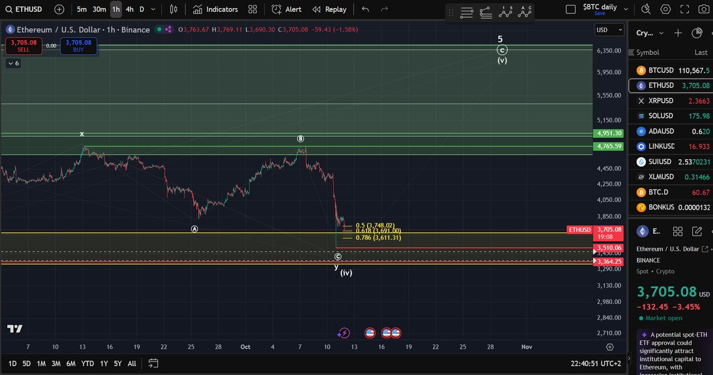Viewport: 713px width, 375px height.
Task: Select Elliott impulse wave 12345 tool
Action: 505,12
